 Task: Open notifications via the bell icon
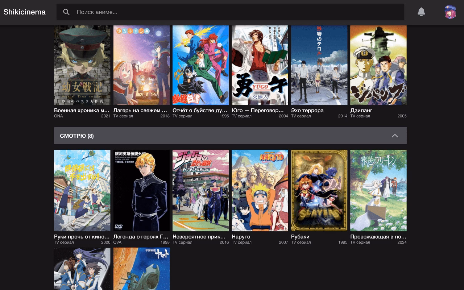click(x=421, y=12)
